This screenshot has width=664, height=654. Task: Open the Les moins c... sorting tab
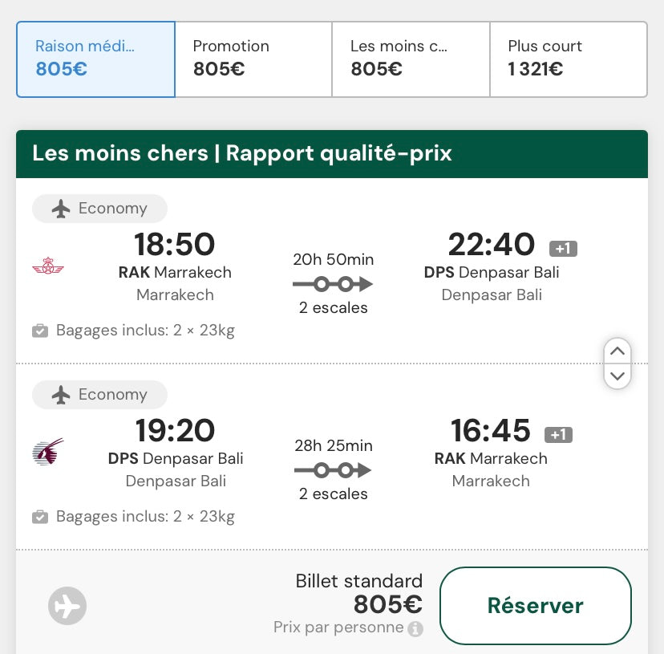[x=411, y=59]
